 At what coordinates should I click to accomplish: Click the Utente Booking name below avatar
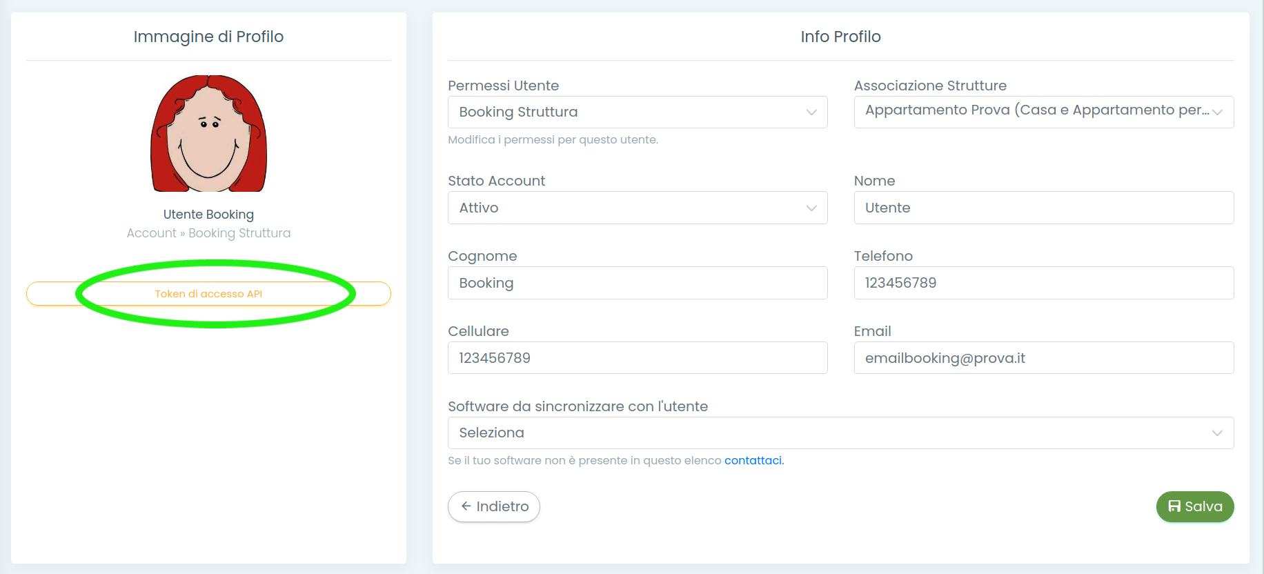pos(208,215)
